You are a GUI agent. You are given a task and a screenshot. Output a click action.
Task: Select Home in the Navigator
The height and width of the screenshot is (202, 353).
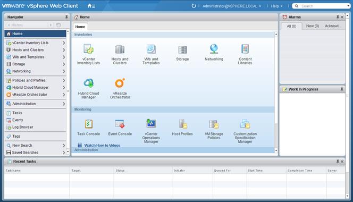(35, 33)
